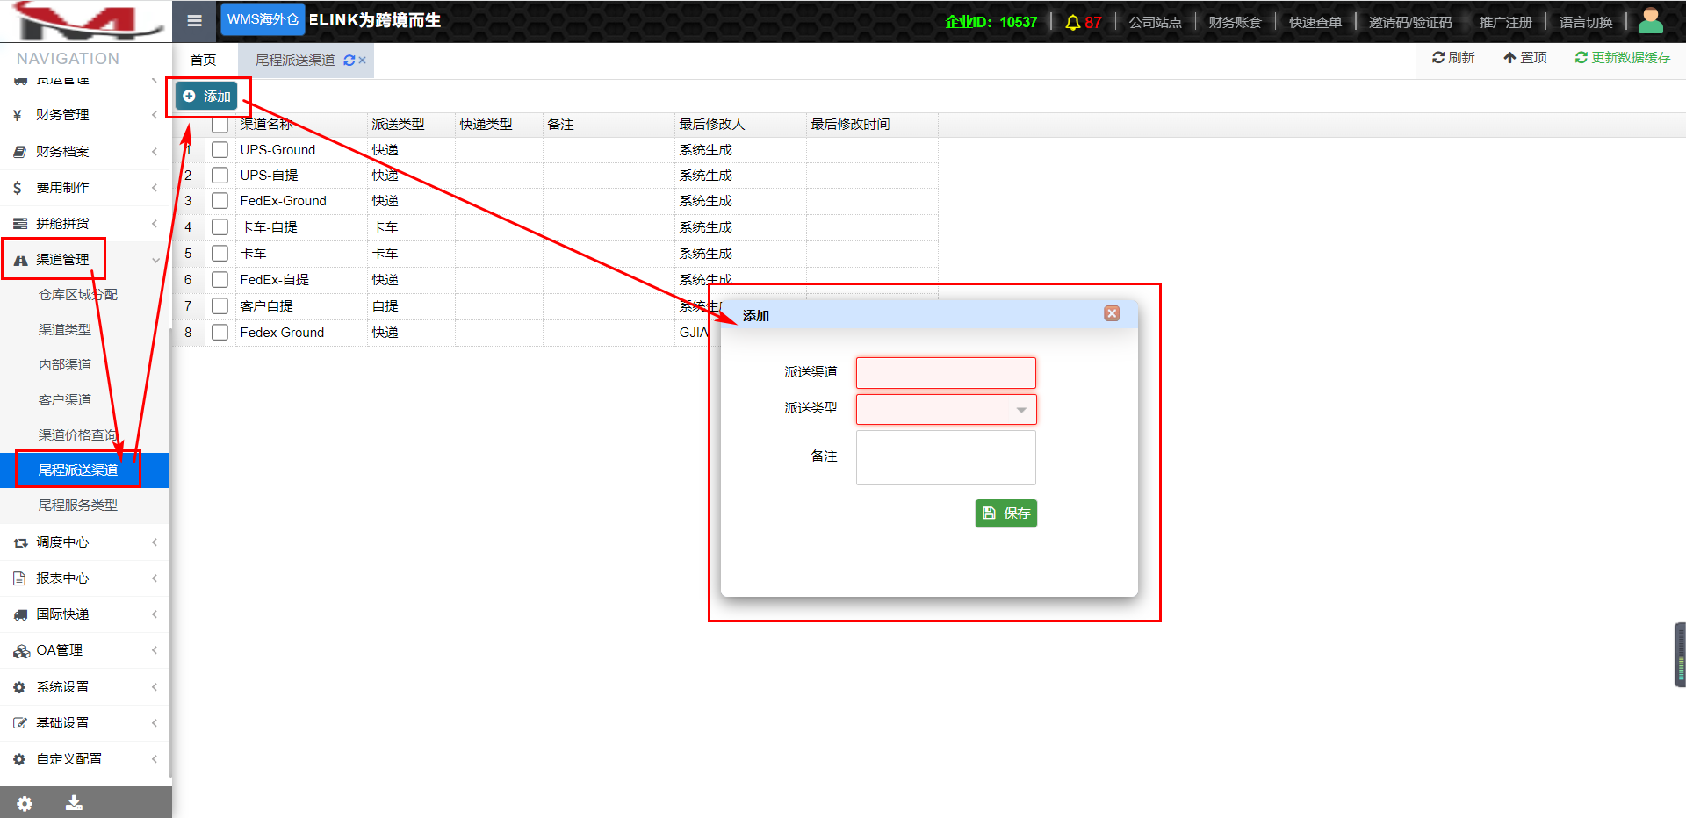Click the green 保存 save button
This screenshot has width=1686, height=818.
point(1006,513)
